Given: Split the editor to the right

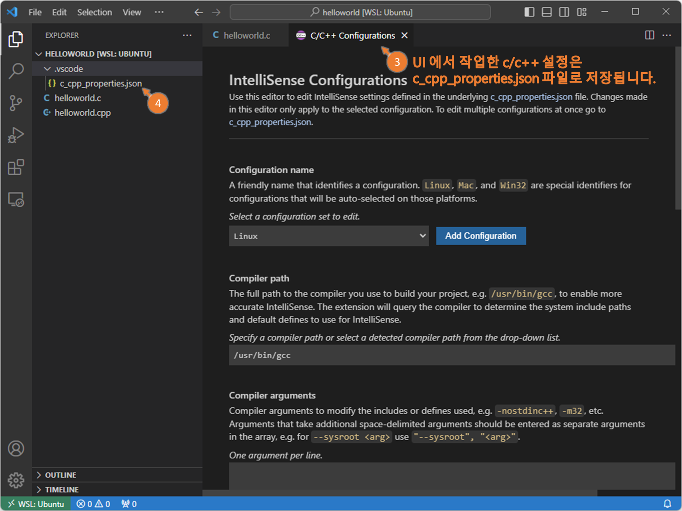Looking at the screenshot, I should pyautogui.click(x=650, y=35).
